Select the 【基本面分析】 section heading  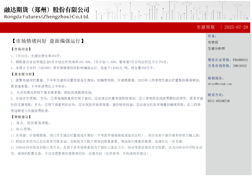[23, 74]
